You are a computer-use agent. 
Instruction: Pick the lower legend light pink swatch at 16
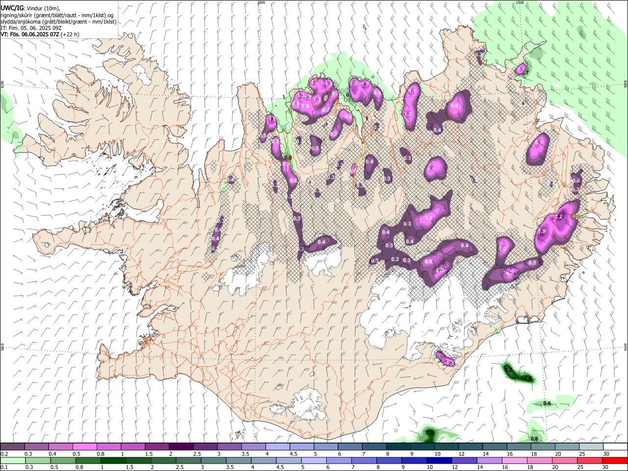point(514,460)
